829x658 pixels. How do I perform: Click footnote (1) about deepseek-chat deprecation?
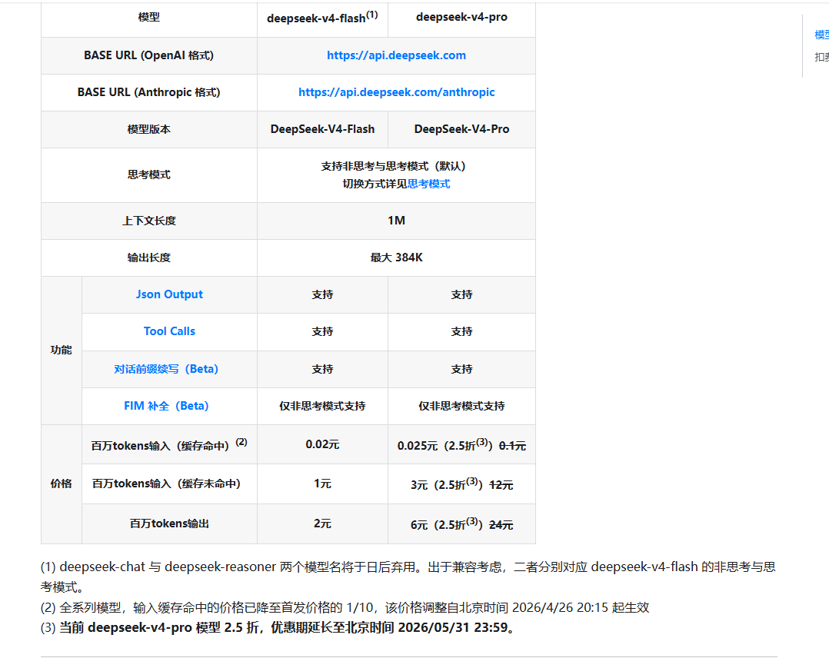(x=408, y=577)
